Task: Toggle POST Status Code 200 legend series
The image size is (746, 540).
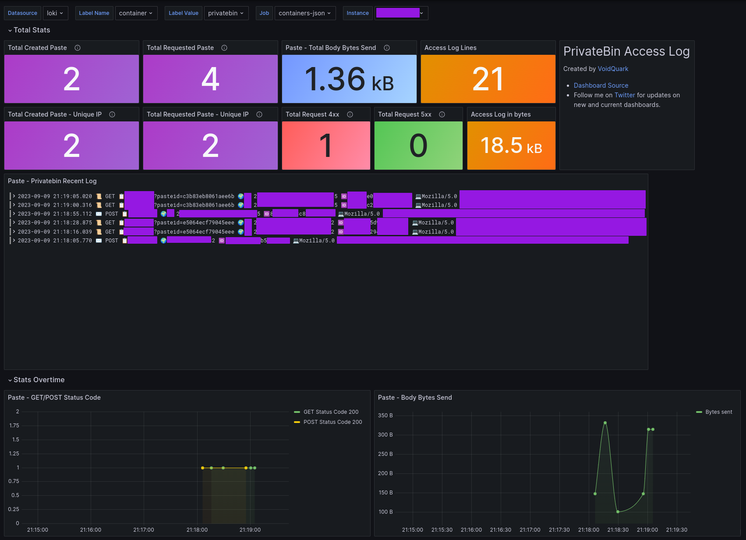Action: pyautogui.click(x=332, y=422)
